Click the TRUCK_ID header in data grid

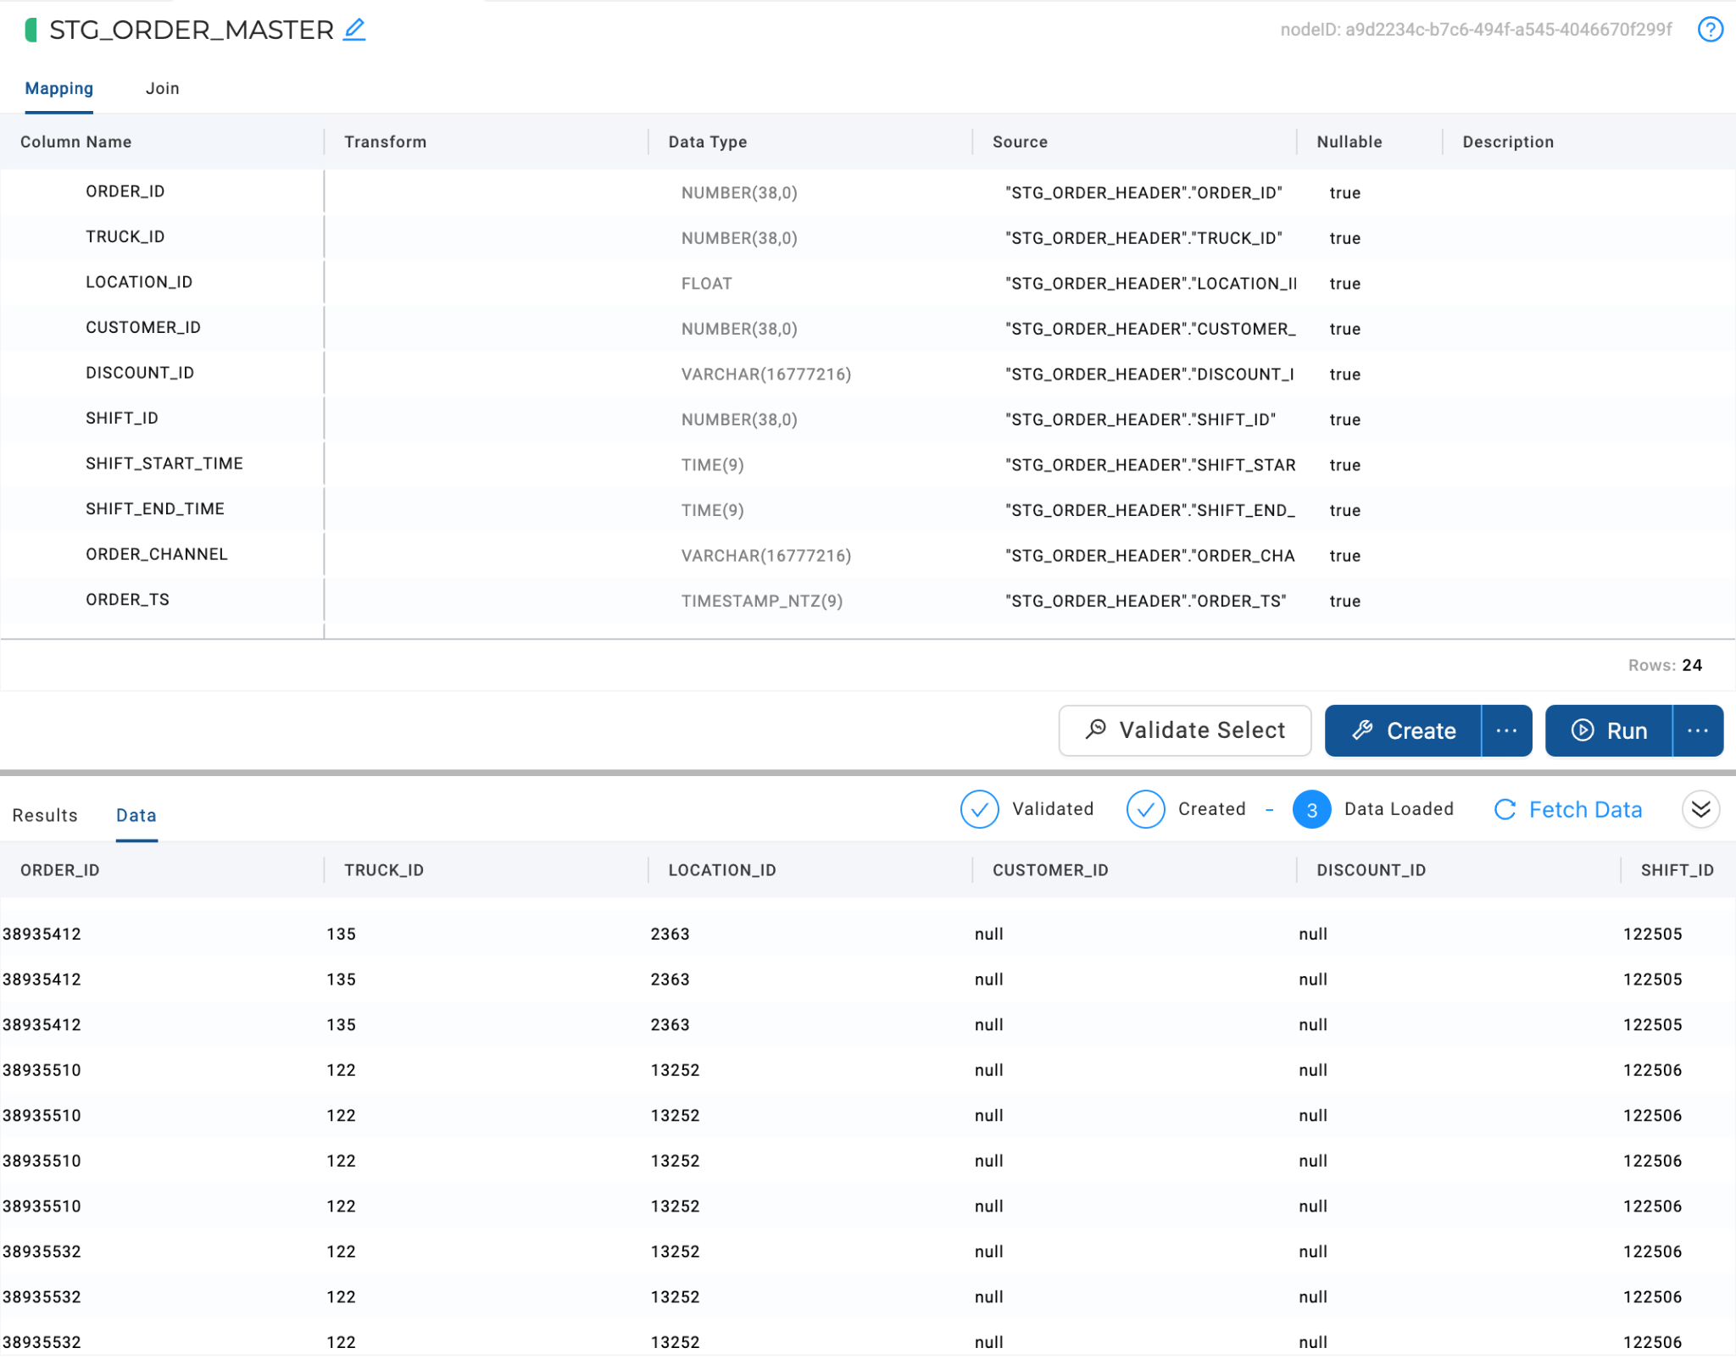384,870
